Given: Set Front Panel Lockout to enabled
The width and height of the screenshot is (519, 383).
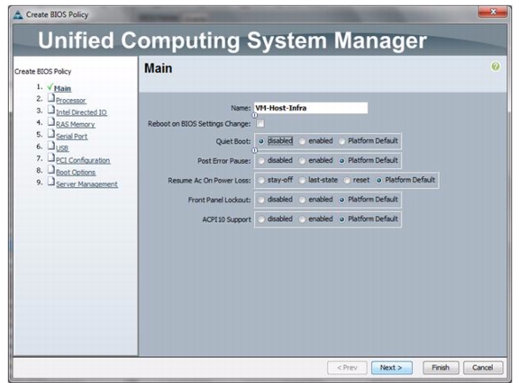Looking at the screenshot, I should pos(302,200).
